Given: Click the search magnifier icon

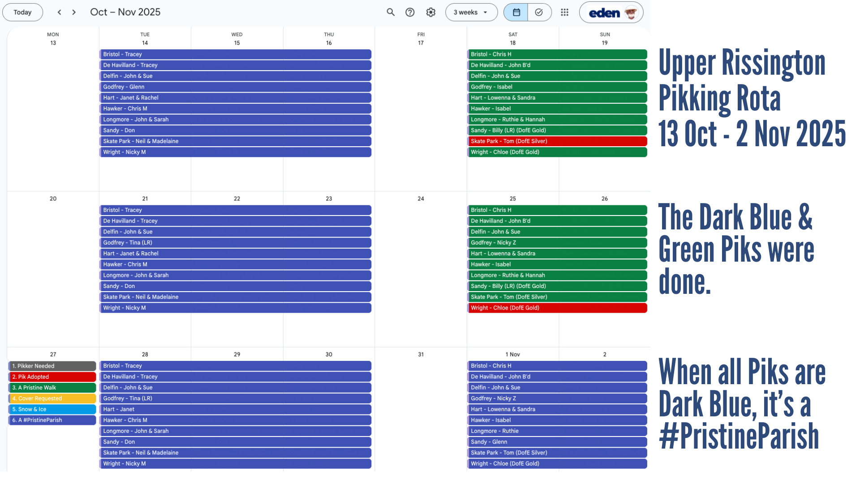Looking at the screenshot, I should pyautogui.click(x=391, y=12).
